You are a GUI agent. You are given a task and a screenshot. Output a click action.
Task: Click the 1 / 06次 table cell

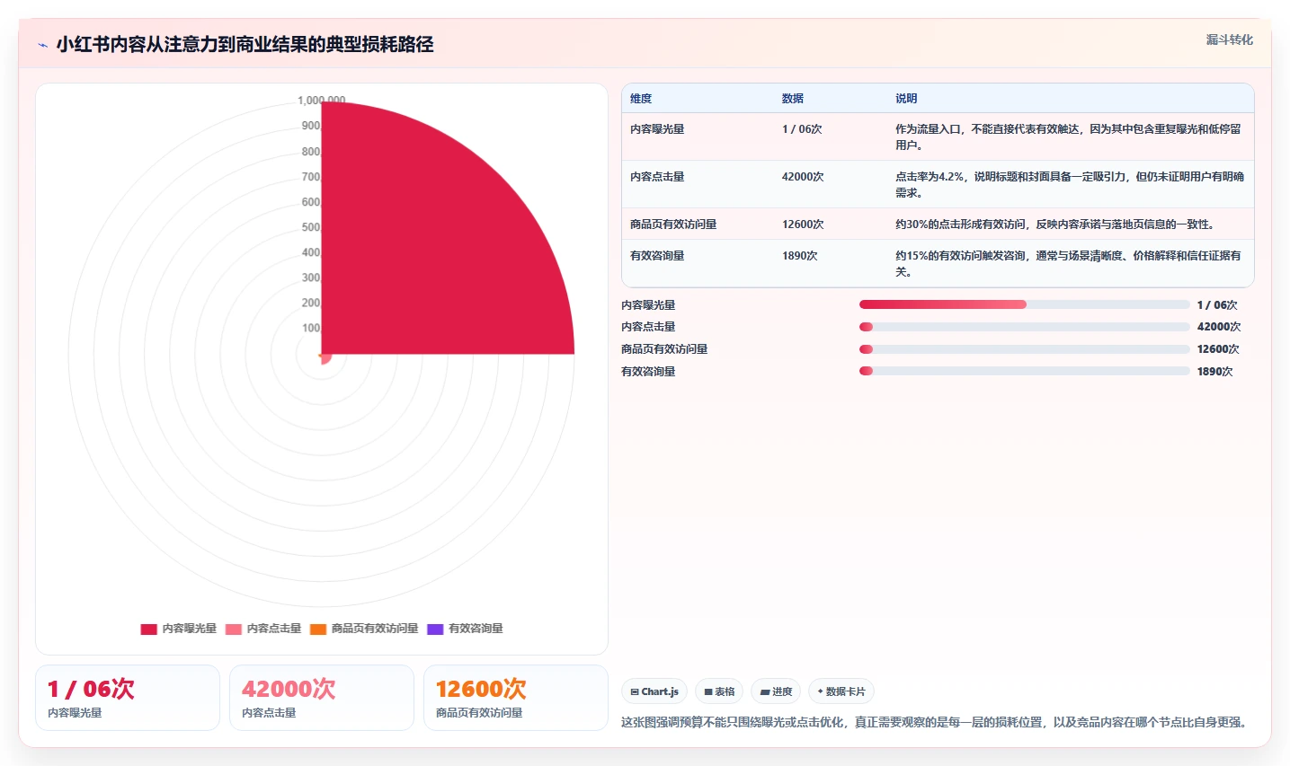[x=802, y=129]
